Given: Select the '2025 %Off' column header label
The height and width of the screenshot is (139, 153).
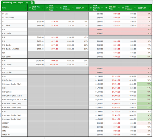Looking at the screenshot, I should coord(80,8).
